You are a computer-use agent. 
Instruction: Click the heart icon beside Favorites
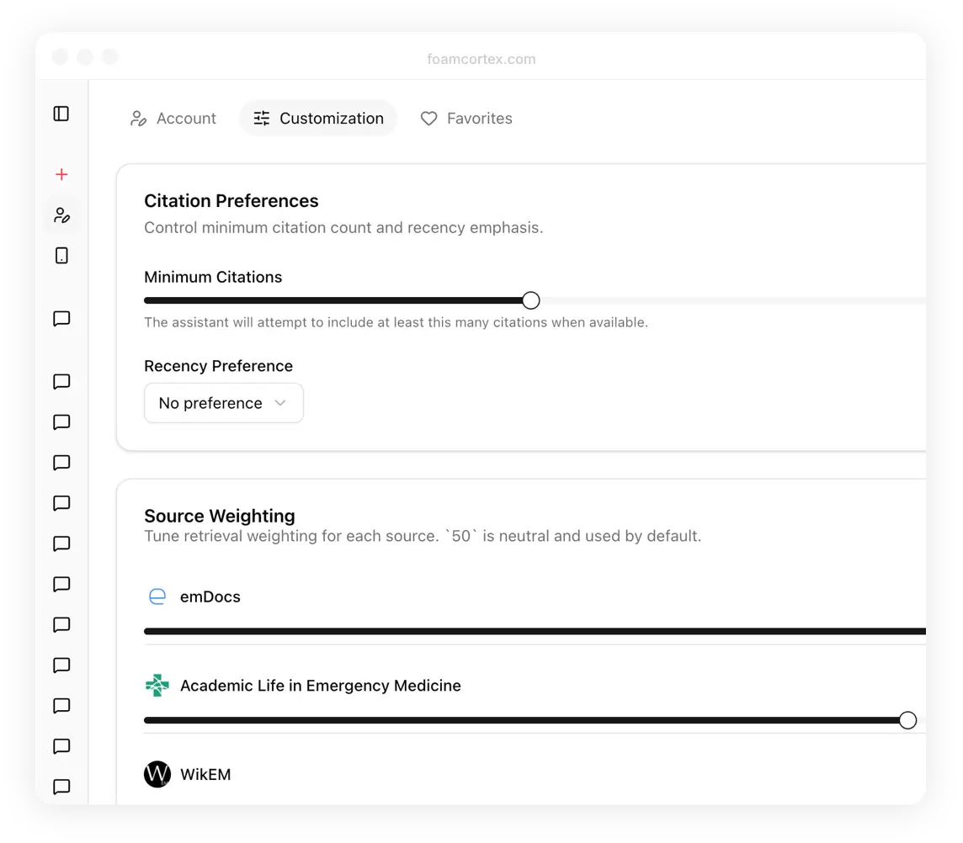[428, 119]
